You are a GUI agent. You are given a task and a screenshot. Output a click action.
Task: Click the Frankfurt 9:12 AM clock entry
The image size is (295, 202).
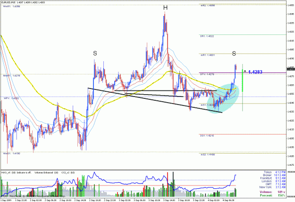(273, 178)
